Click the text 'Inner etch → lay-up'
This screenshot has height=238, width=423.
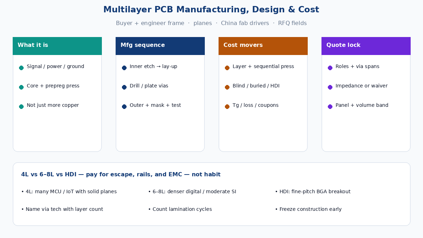pos(153,67)
